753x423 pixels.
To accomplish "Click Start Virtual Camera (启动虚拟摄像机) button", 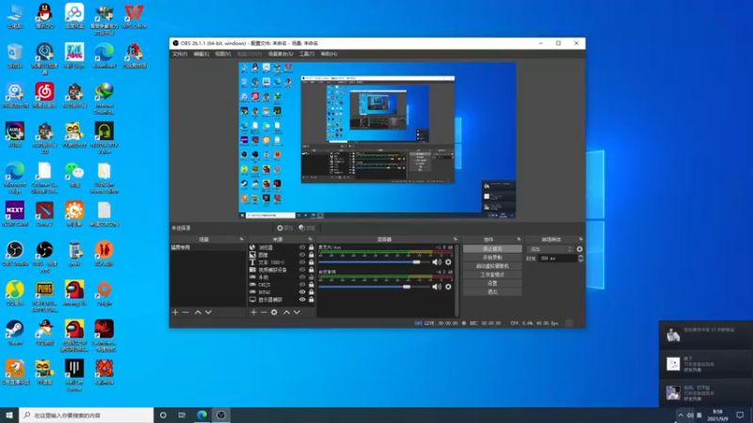I will click(x=492, y=266).
